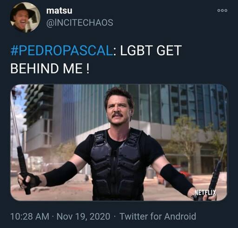Click the NETFLIX watermark on the image
Image resolution: width=238 pixels, height=228 pixels.
click(x=205, y=193)
